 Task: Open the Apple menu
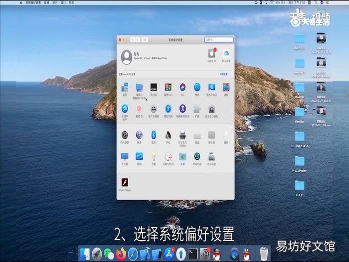coord(21,2)
